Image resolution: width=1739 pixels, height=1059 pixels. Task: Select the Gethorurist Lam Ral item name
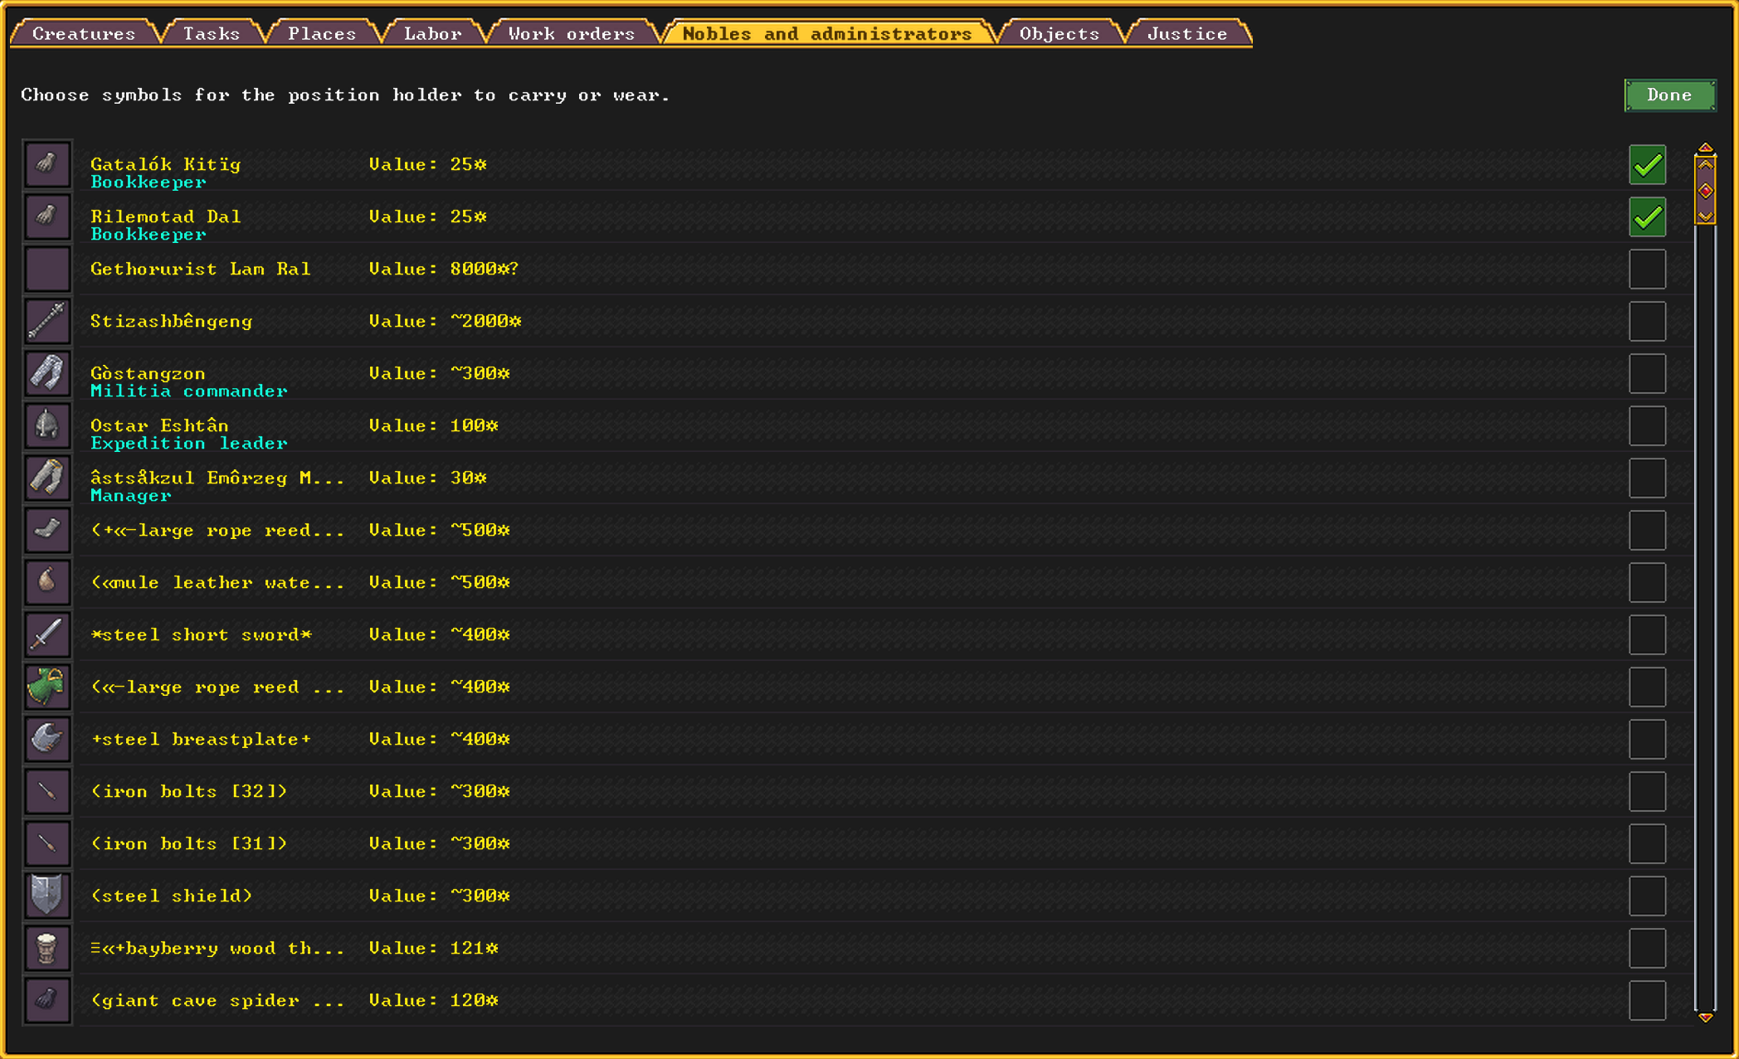coord(201,269)
